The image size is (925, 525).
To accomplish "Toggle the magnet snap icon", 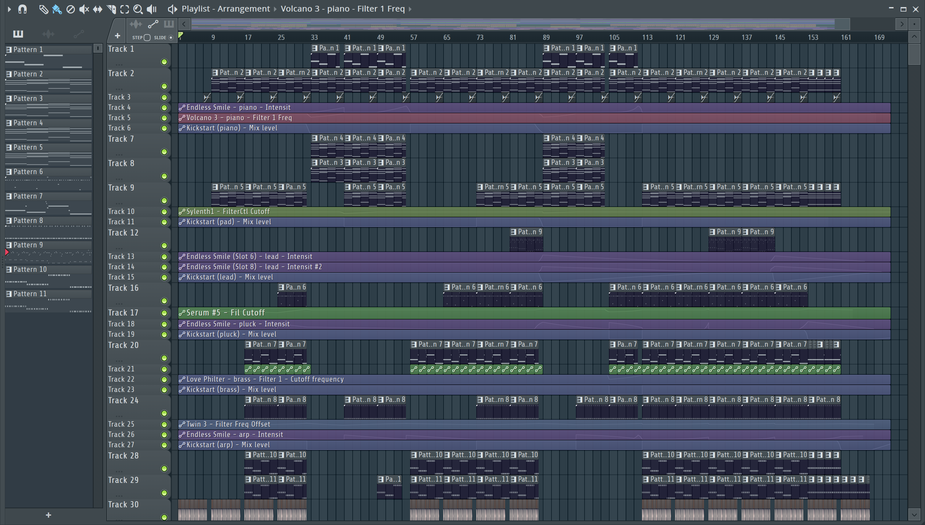I will click(22, 9).
